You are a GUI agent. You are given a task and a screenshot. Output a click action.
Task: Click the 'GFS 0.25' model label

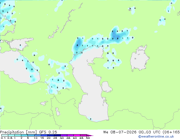[48, 132]
